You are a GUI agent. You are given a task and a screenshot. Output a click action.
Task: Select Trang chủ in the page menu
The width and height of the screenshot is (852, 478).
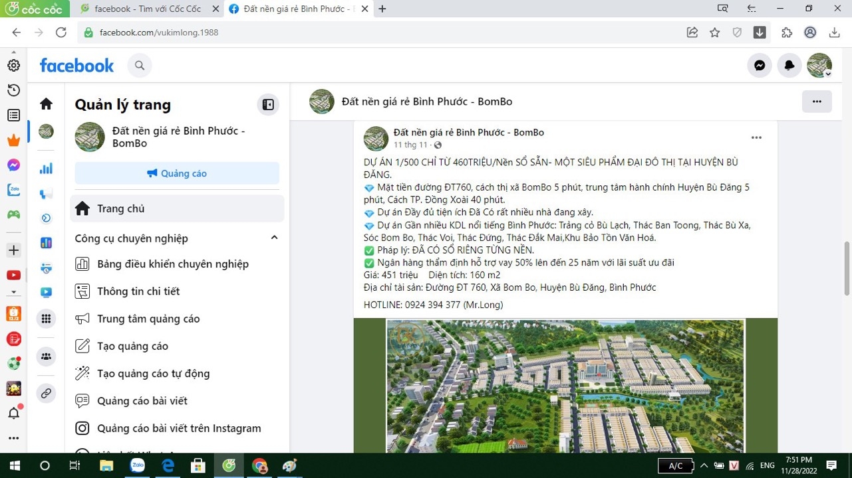point(177,208)
